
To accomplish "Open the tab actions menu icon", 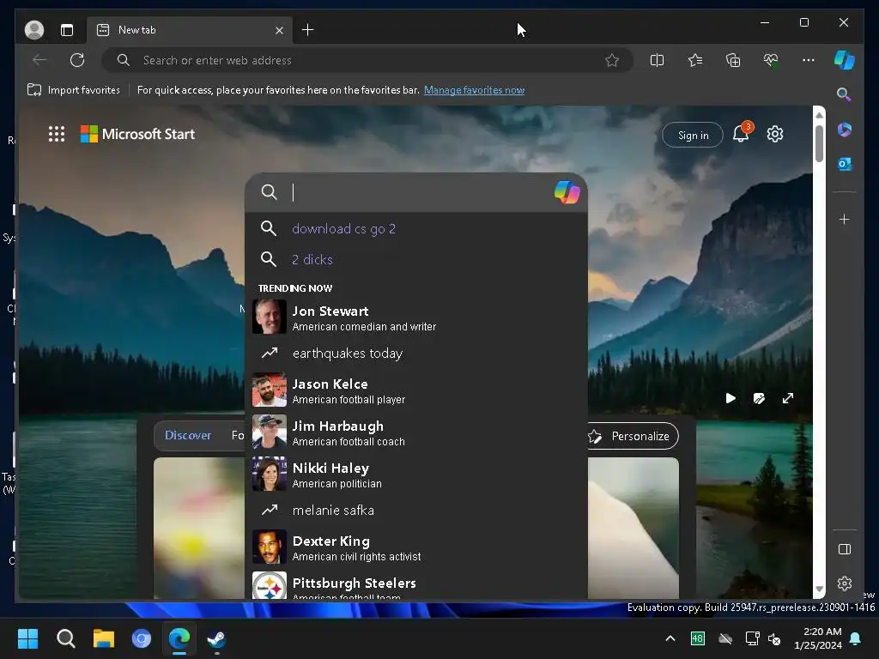I will [x=67, y=30].
